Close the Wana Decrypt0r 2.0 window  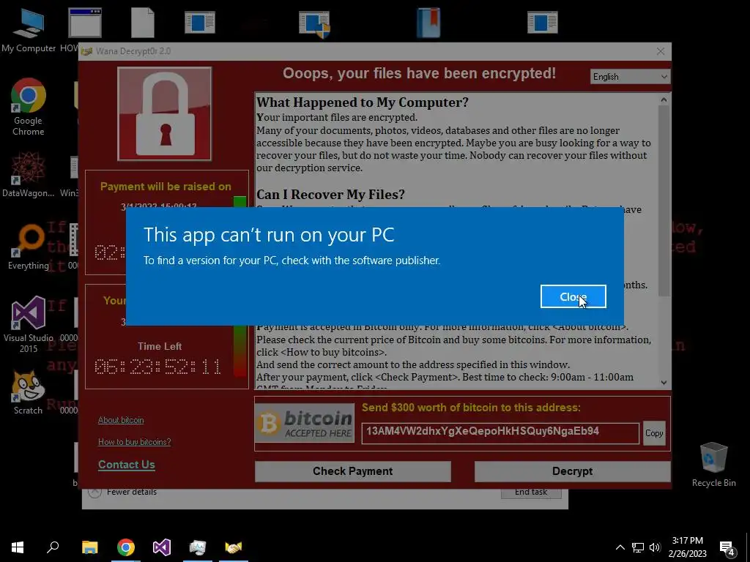tap(661, 51)
